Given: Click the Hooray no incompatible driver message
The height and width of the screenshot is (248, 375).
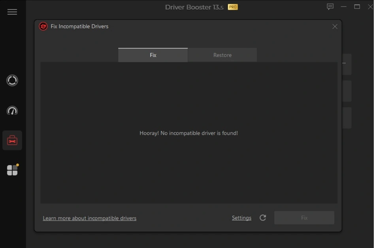Looking at the screenshot, I should coord(189,133).
